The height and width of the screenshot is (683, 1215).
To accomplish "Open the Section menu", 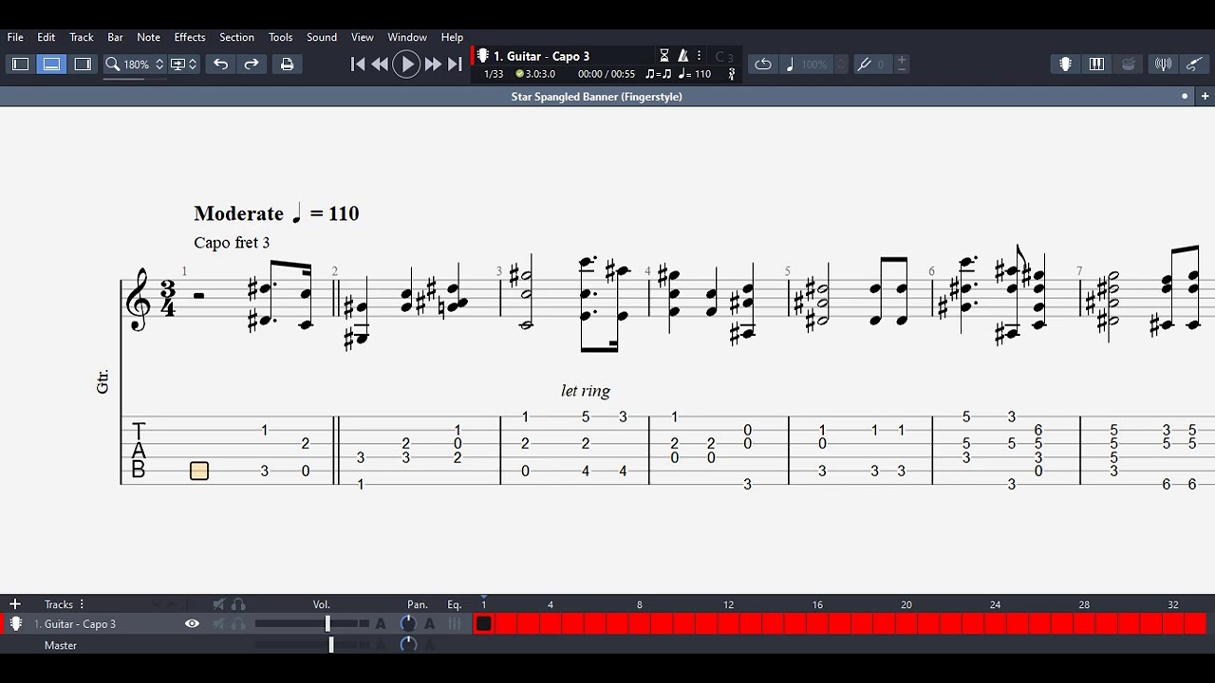I will [x=236, y=37].
